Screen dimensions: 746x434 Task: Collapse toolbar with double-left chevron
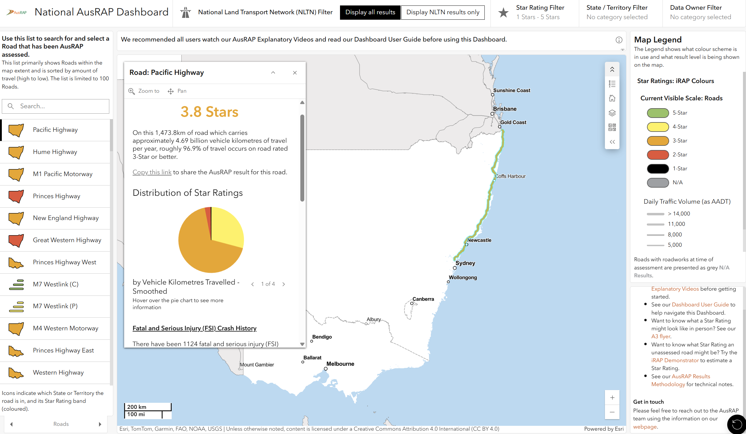(612, 142)
